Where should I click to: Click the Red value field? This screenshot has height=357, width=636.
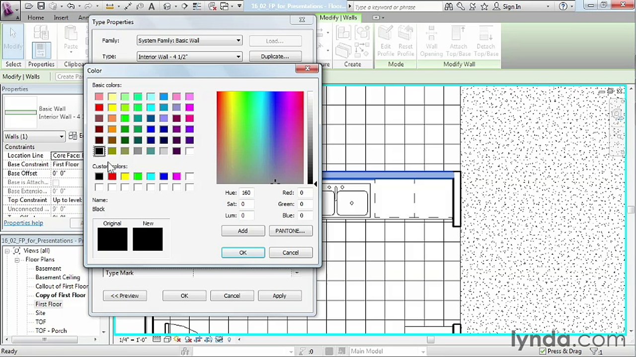(305, 192)
